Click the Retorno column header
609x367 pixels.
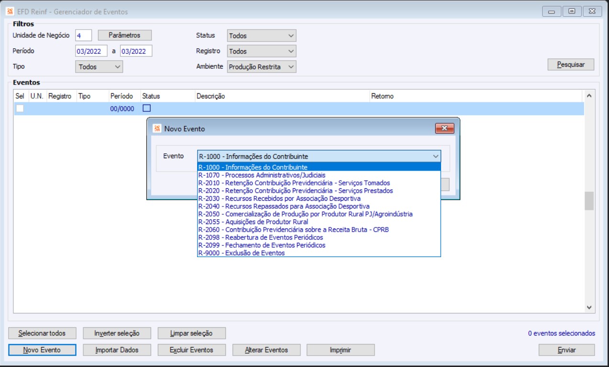[x=476, y=96]
